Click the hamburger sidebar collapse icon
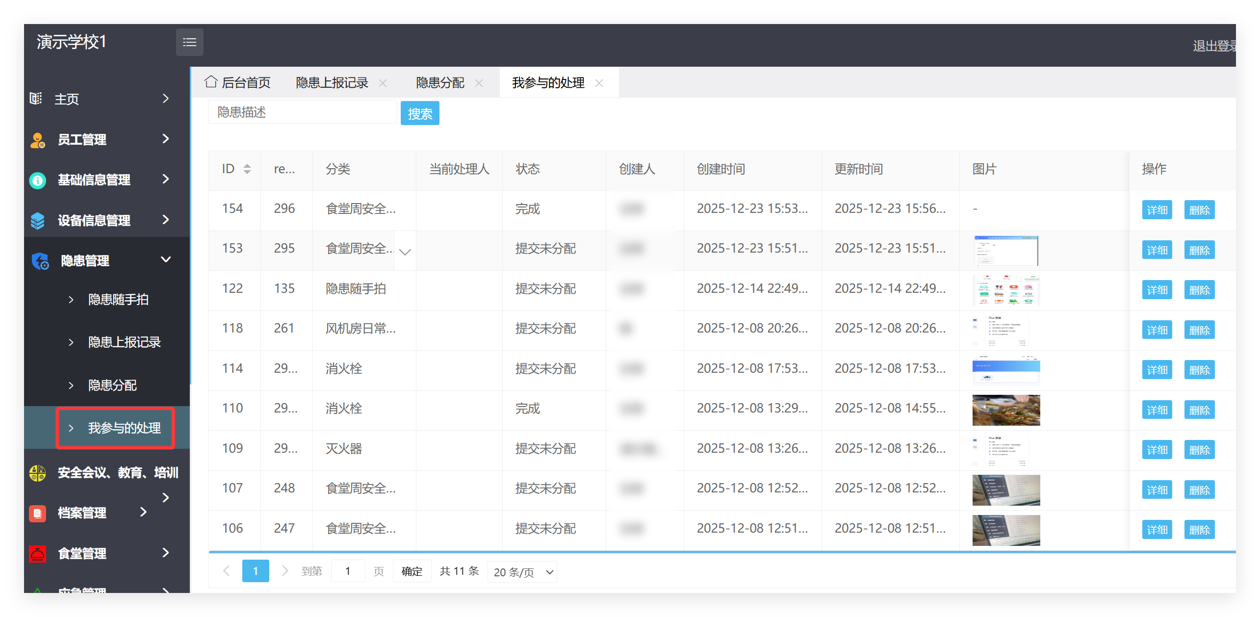The width and height of the screenshot is (1260, 617). (x=189, y=42)
